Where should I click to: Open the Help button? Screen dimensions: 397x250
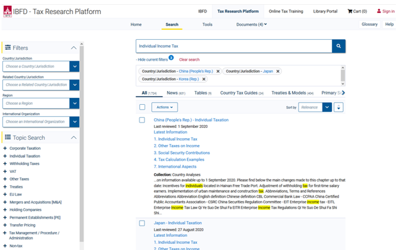[389, 24]
